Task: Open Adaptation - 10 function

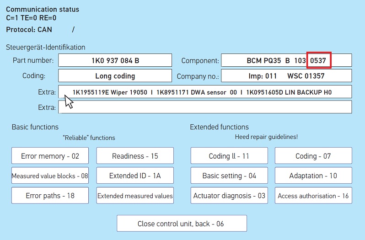Action: [x=313, y=176]
